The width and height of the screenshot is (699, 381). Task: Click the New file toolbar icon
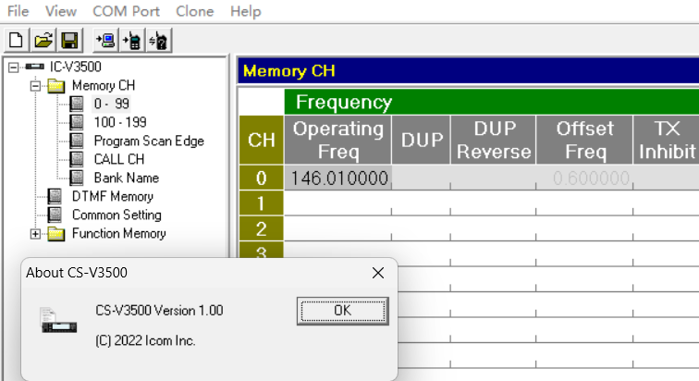[x=17, y=40]
